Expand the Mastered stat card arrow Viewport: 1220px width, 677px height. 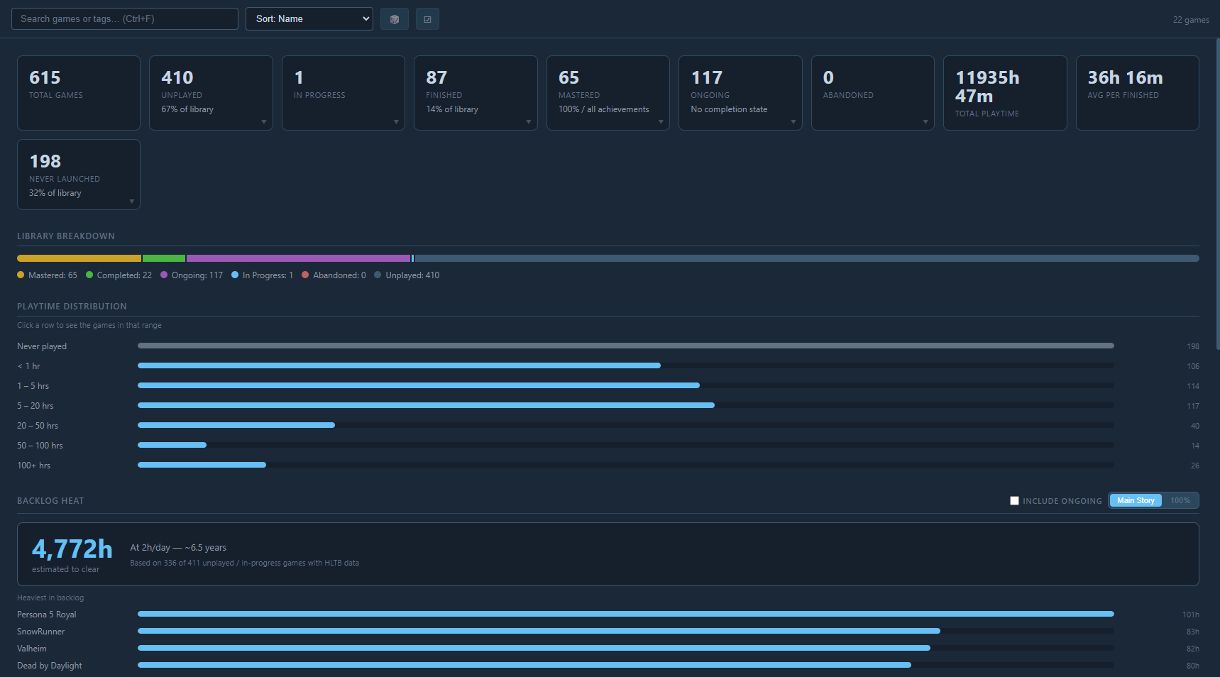point(661,122)
